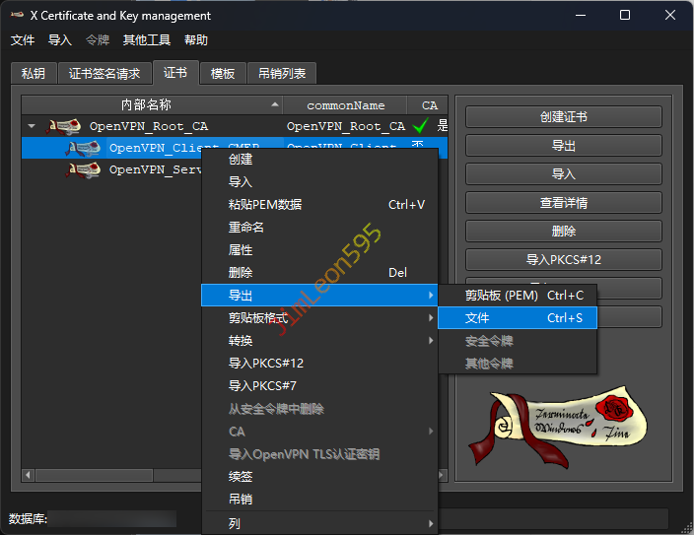The width and height of the screenshot is (694, 535).
Task: Choose 吊销 in the context menu
Action: 241,500
